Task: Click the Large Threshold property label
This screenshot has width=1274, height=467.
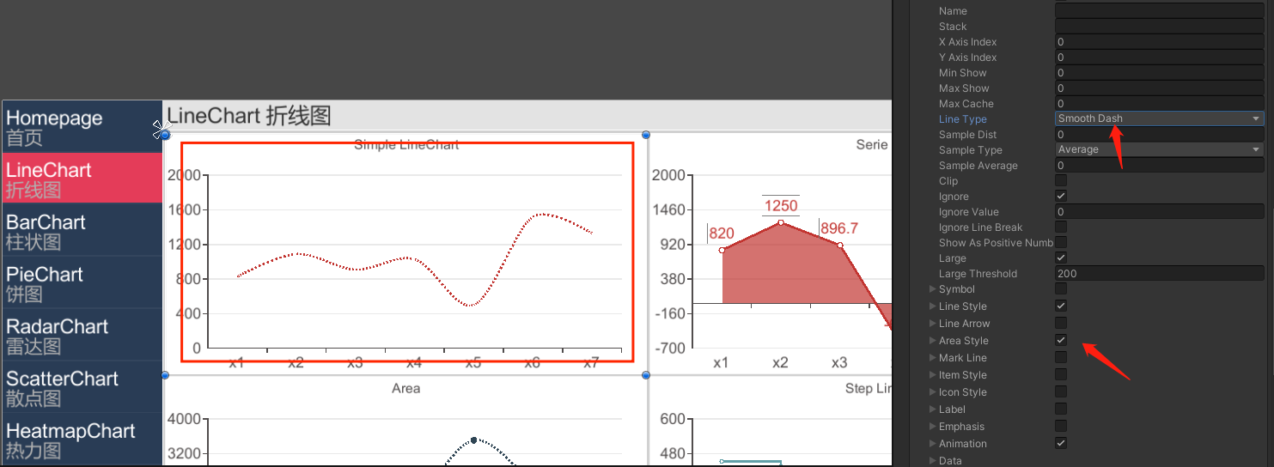Action: [x=978, y=274]
